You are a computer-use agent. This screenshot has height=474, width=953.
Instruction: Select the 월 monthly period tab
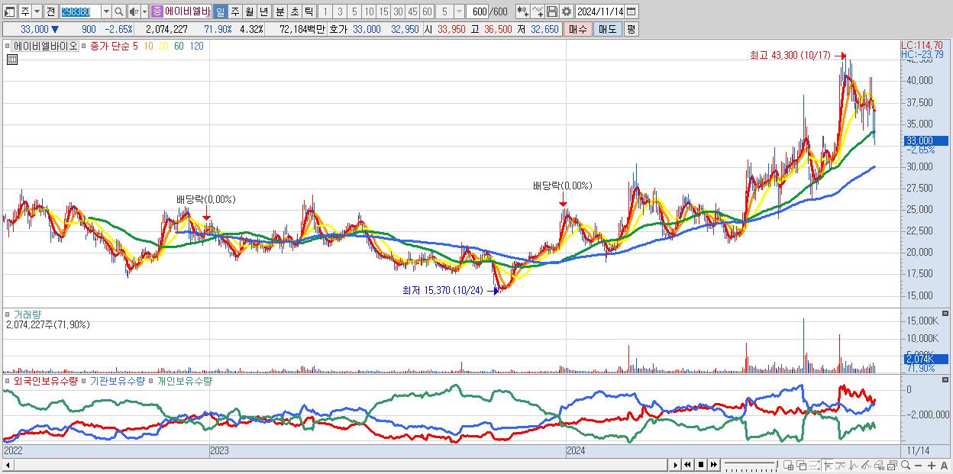pos(249,11)
